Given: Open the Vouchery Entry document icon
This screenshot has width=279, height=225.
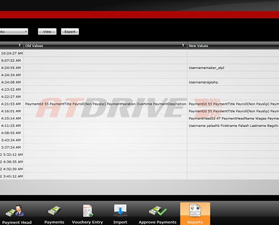Looking at the screenshot, I should pos(88,210).
